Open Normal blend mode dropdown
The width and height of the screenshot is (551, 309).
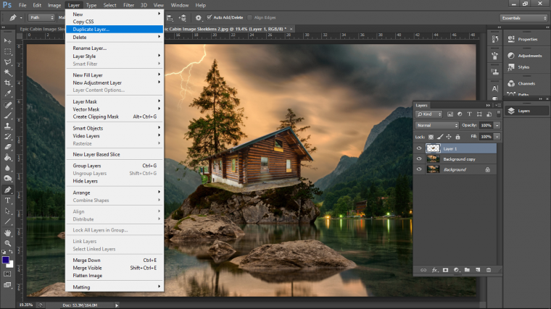click(437, 125)
